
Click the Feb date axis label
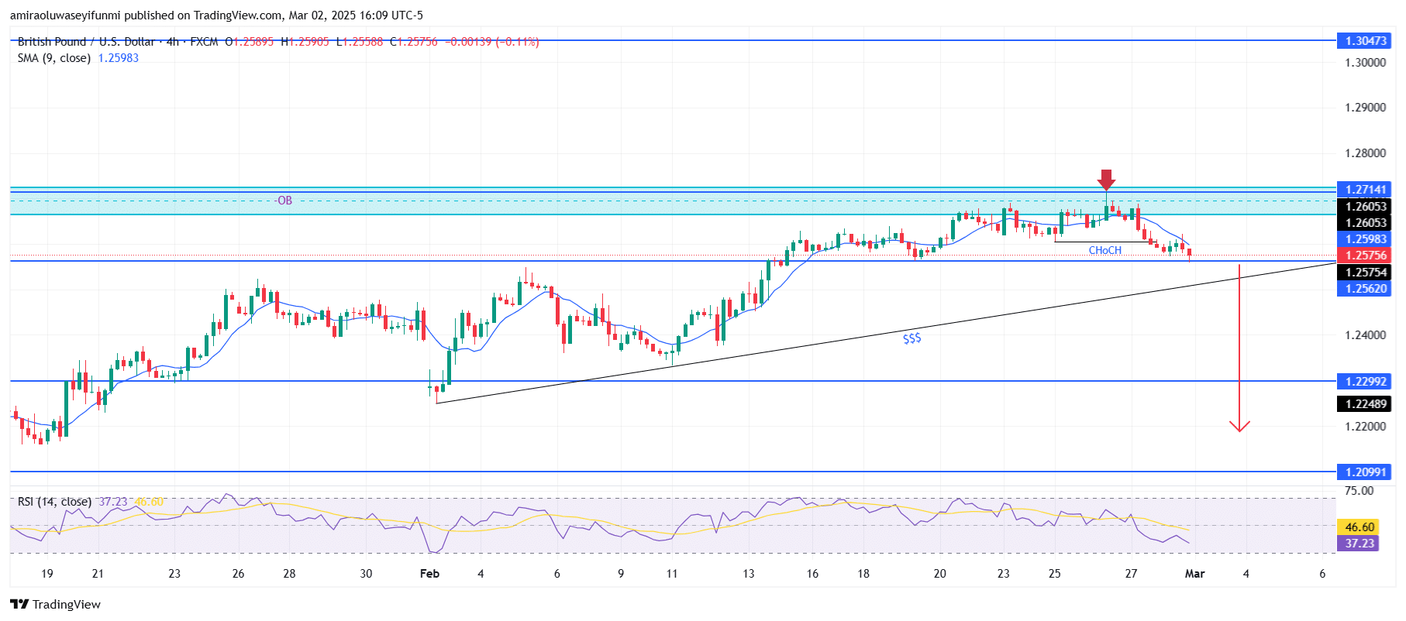(x=429, y=574)
